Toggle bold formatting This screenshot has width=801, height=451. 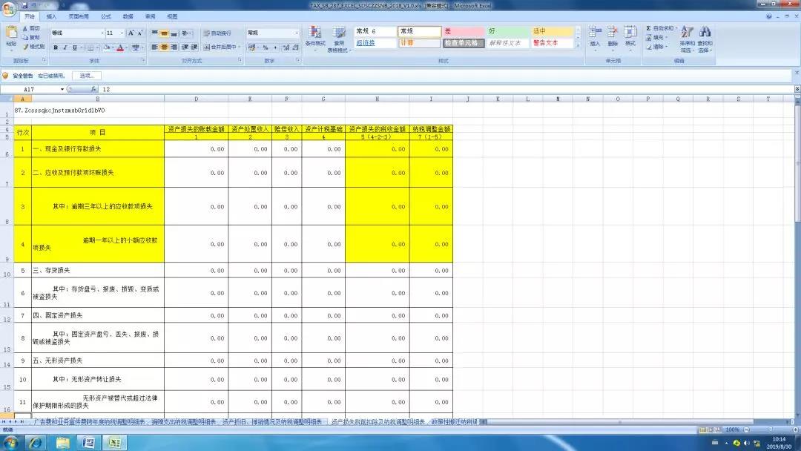pos(56,47)
